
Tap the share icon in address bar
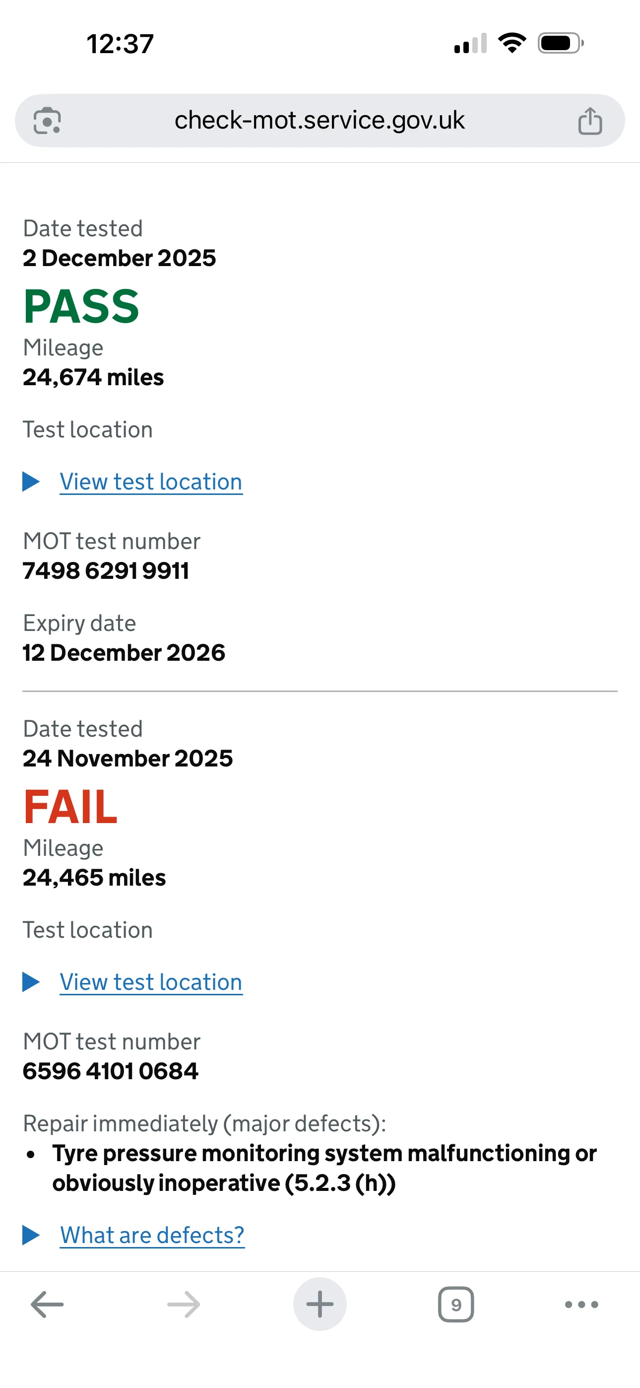(590, 121)
